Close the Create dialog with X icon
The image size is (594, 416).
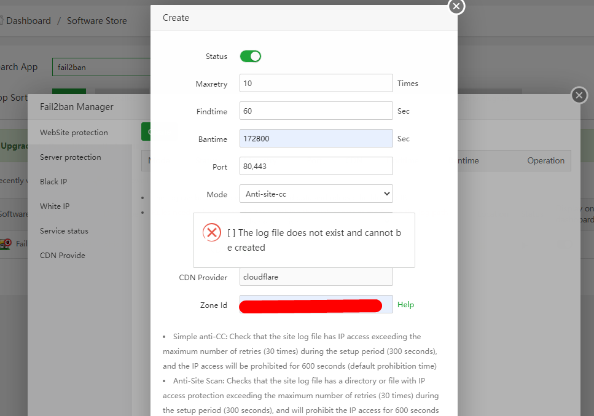point(456,6)
